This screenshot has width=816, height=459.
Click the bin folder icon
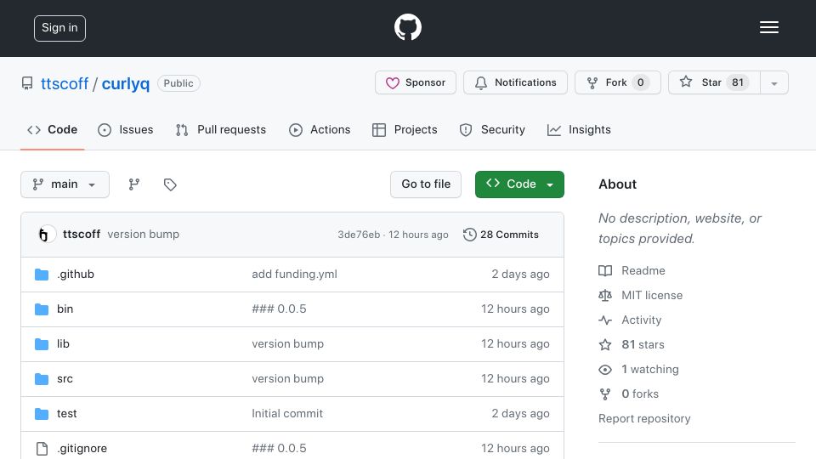(x=42, y=309)
